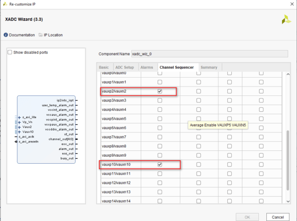Open the Documentation info icon
The image size is (297, 221).
pos(5,35)
